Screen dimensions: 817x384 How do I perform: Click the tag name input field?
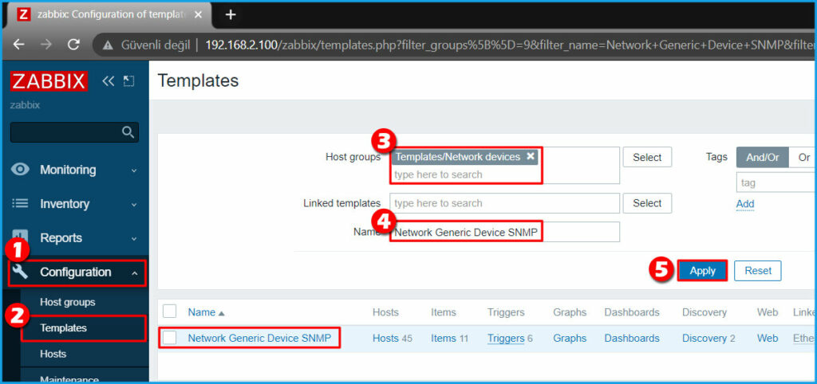click(776, 182)
